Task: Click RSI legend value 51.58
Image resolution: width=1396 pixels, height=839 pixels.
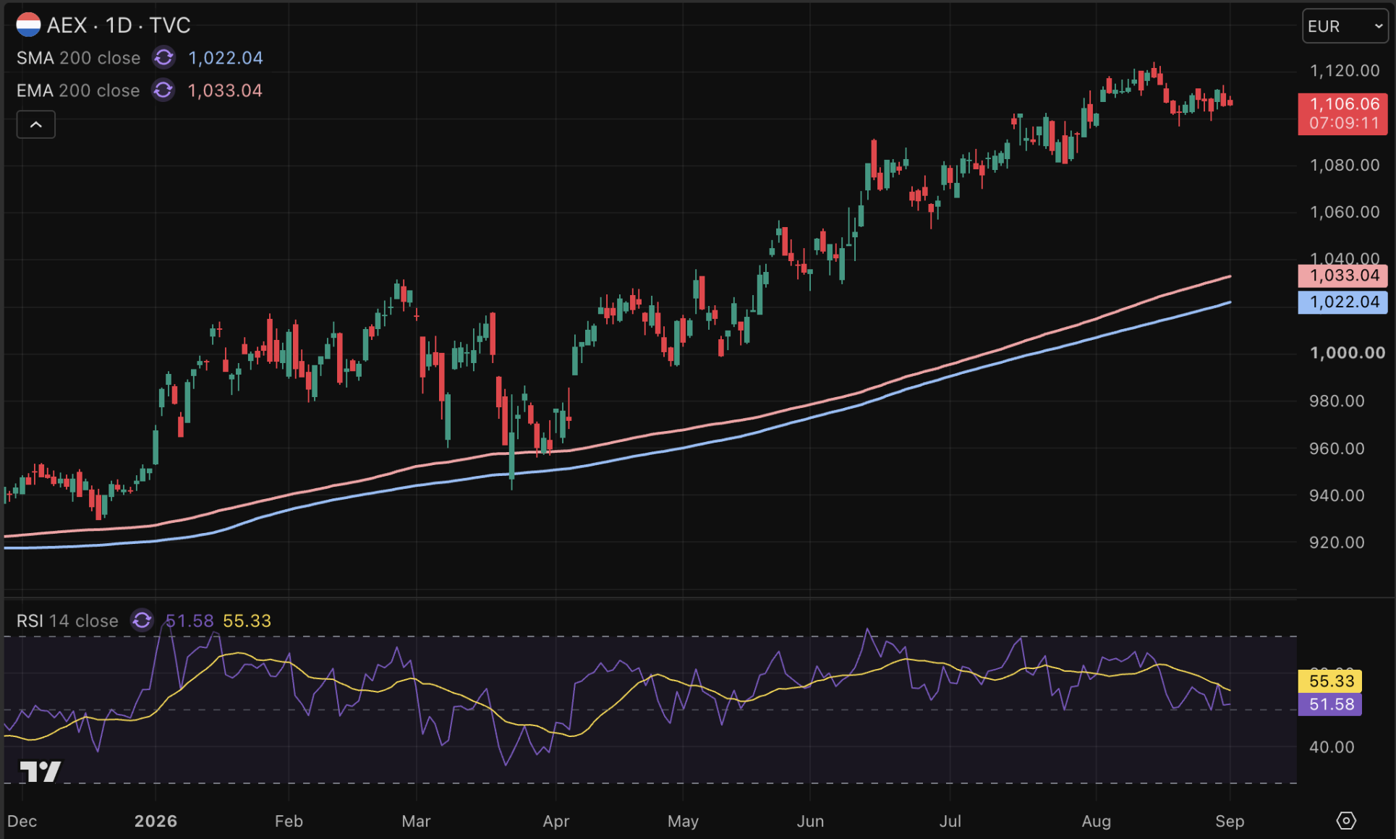Action: tap(190, 621)
